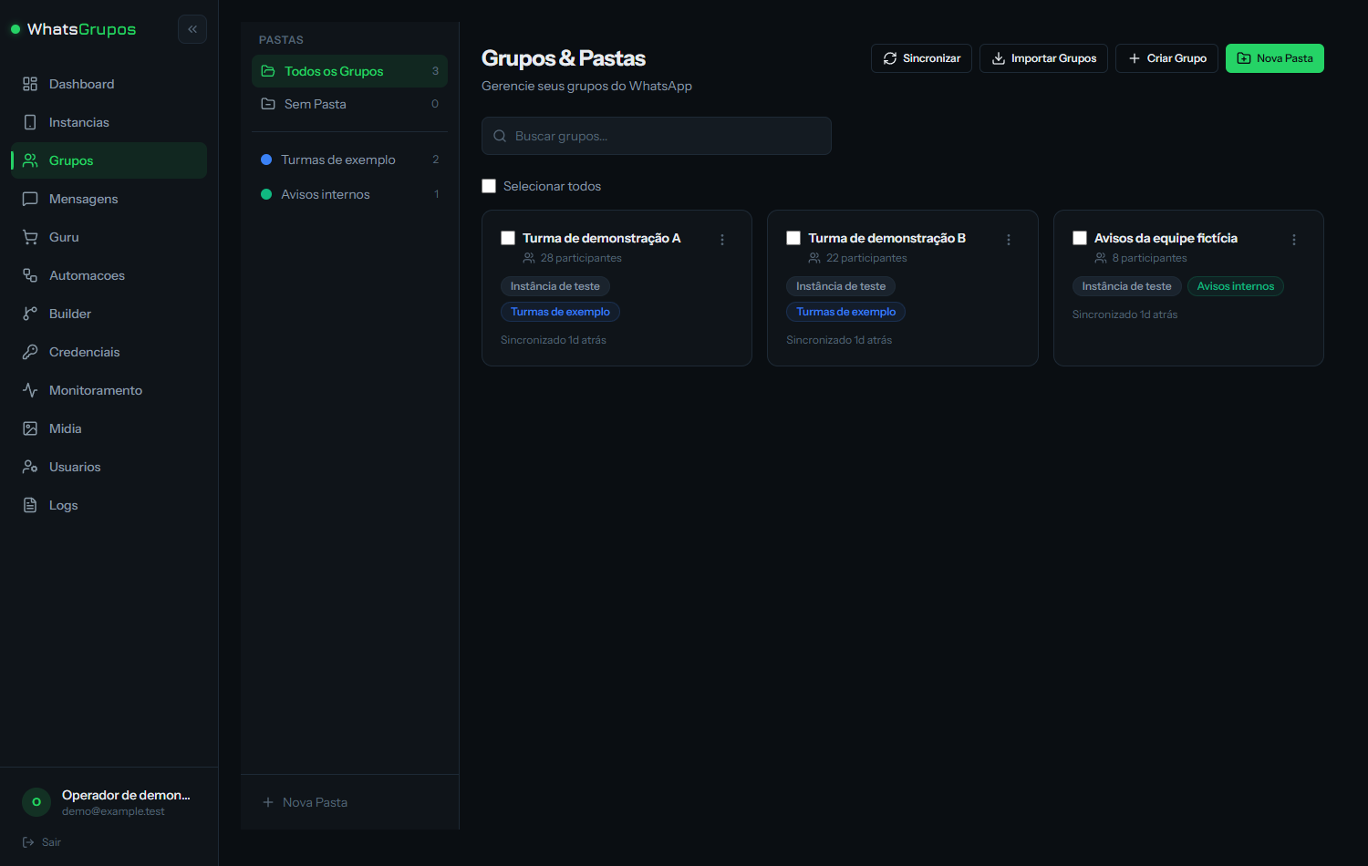This screenshot has width=1368, height=866.
Task: Click the Sincronizar button
Action: [x=921, y=58]
